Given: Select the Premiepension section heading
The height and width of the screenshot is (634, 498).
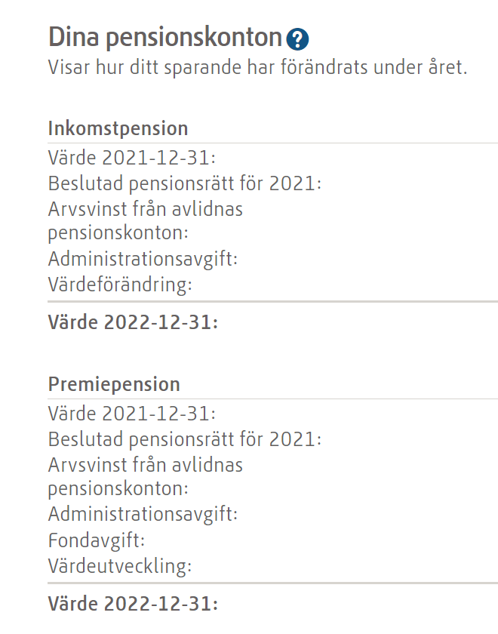Looking at the screenshot, I should [x=114, y=384].
